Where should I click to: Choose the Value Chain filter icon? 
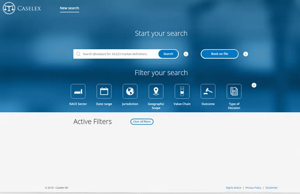(x=182, y=92)
